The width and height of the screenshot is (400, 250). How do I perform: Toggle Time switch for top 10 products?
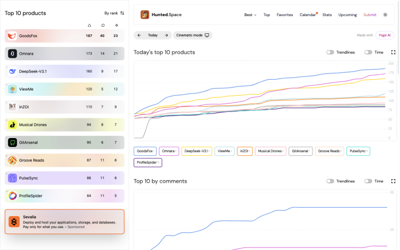368,52
